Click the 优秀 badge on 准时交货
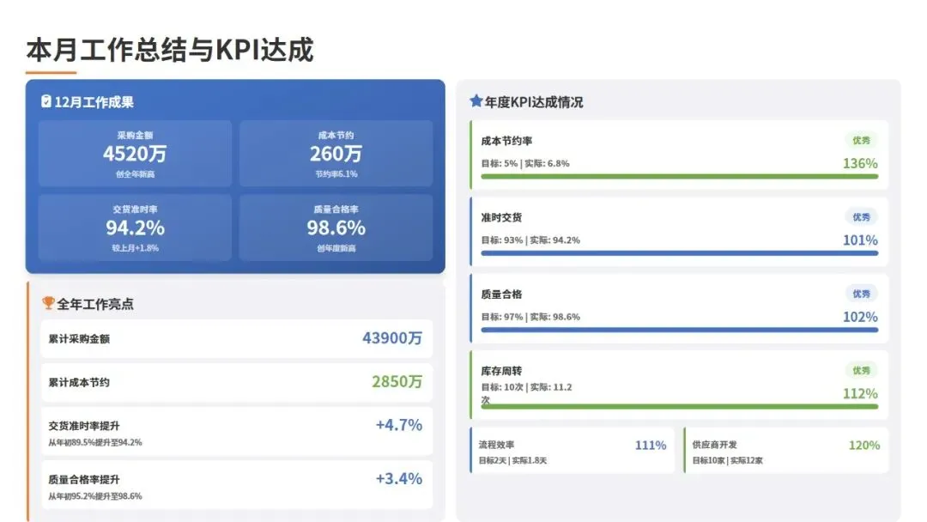Viewport: 927px width, 522px height. pyautogui.click(x=861, y=216)
